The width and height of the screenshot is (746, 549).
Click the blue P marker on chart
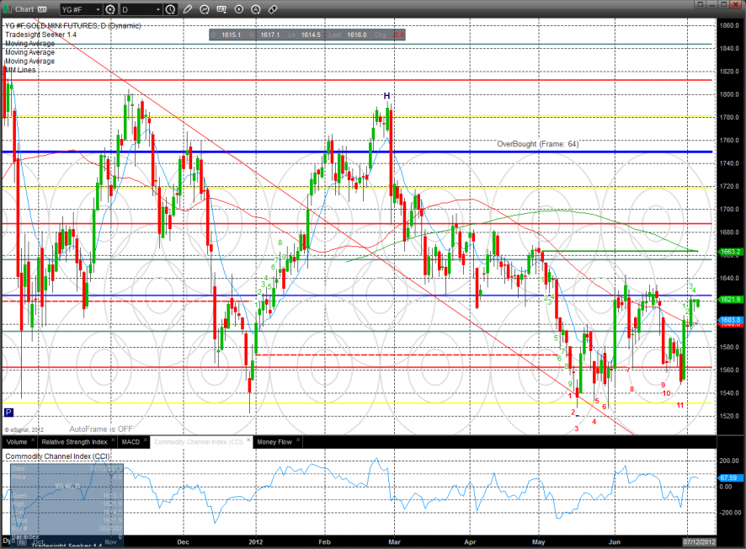click(8, 412)
